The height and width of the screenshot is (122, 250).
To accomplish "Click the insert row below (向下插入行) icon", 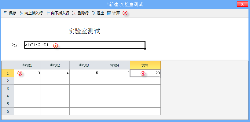I will coord(47,13).
